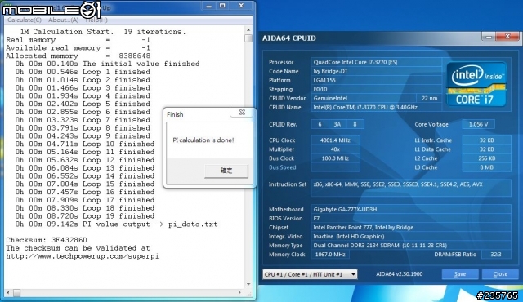The image size is (523, 302).
Task: Click Super PI horizontal scrollbar right arrow
Action: pyautogui.click(x=239, y=293)
